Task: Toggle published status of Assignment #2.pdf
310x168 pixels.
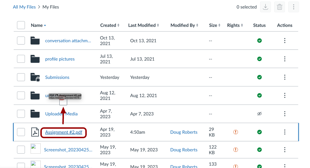Action: (259, 132)
